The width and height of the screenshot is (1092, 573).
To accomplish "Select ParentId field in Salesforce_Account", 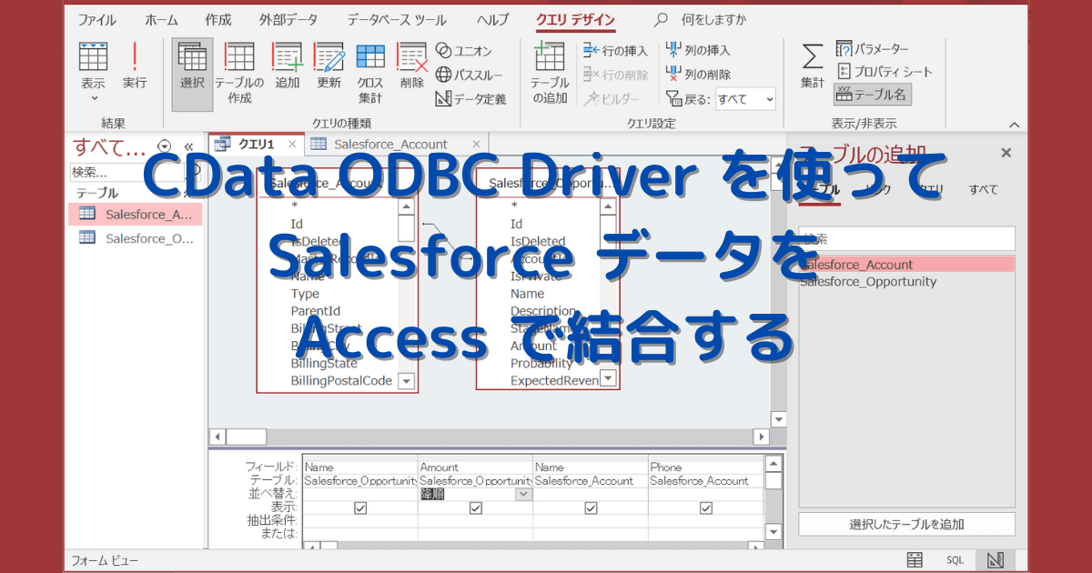I will pyautogui.click(x=316, y=311).
